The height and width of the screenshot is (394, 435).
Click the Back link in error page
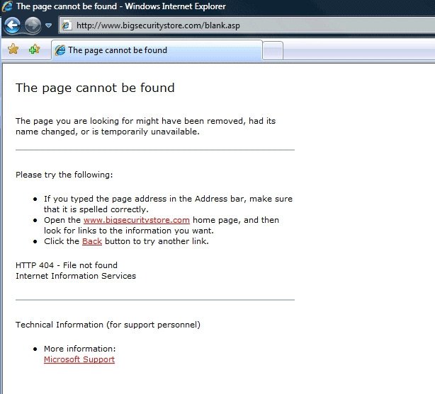pos(92,241)
